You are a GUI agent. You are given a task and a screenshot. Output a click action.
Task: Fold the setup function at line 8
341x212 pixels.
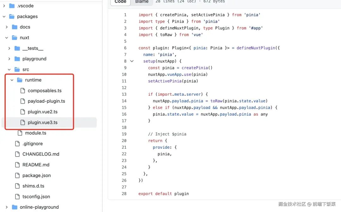tap(132, 61)
